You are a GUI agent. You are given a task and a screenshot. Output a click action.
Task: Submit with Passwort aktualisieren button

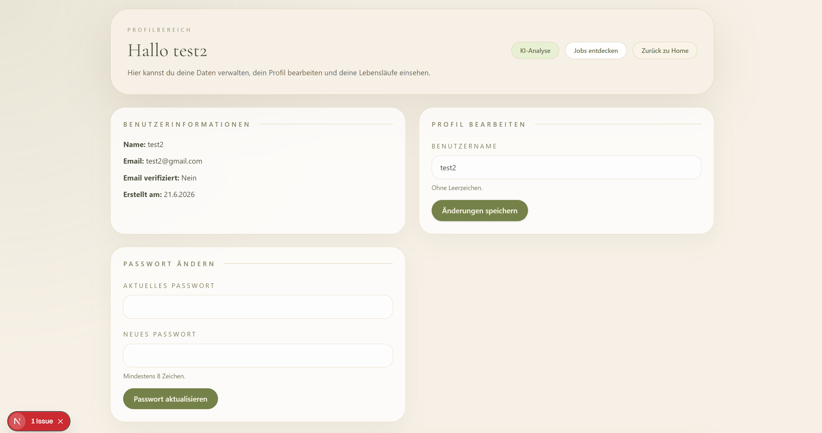click(170, 399)
